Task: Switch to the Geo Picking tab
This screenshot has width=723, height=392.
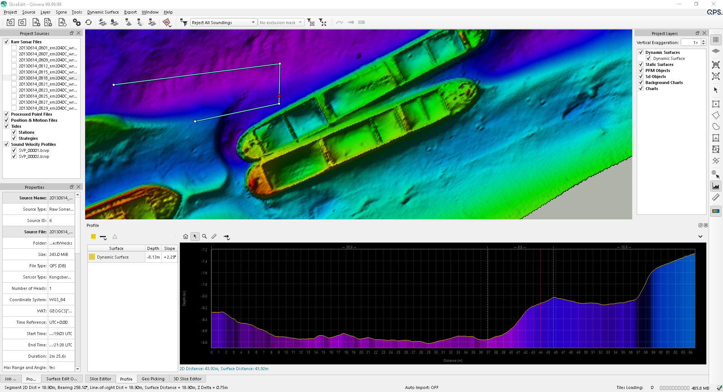Action: click(x=153, y=379)
